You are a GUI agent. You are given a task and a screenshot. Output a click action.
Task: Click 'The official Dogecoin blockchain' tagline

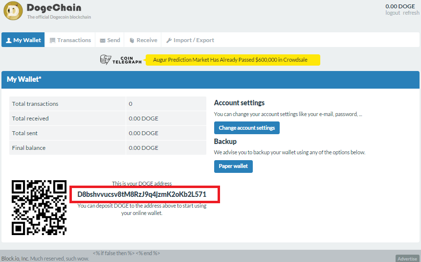(x=59, y=17)
